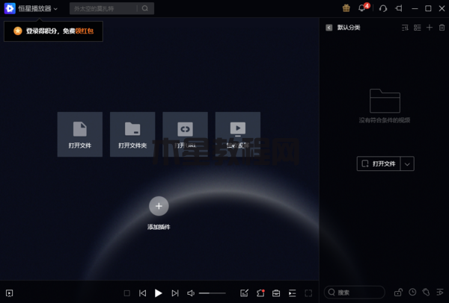Expand the dropdown arrow beside playlist 打开文件
The height and width of the screenshot is (303, 449).
[407, 164]
